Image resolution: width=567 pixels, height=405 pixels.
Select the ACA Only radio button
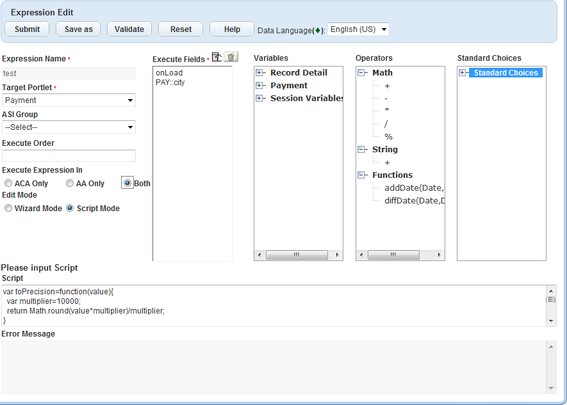pyautogui.click(x=8, y=184)
